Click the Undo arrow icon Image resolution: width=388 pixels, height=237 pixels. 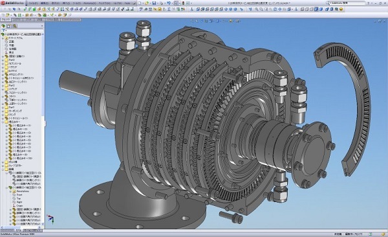tap(169, 3)
